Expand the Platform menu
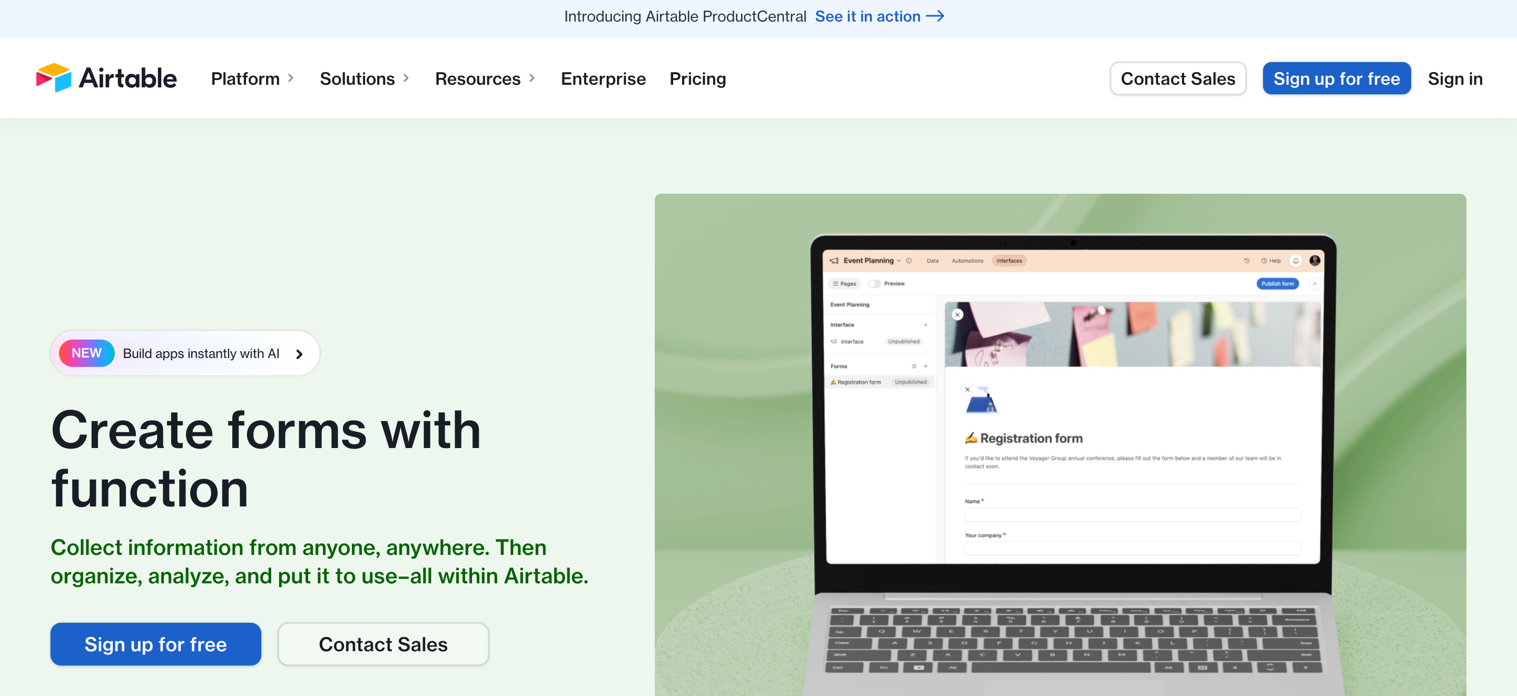This screenshot has width=1517, height=696. (x=252, y=78)
